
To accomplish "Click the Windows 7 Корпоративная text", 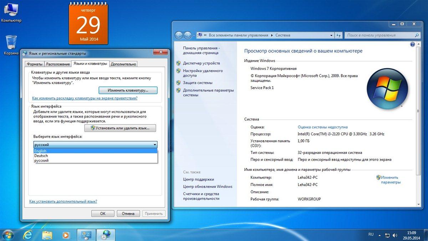I will coord(274,69).
